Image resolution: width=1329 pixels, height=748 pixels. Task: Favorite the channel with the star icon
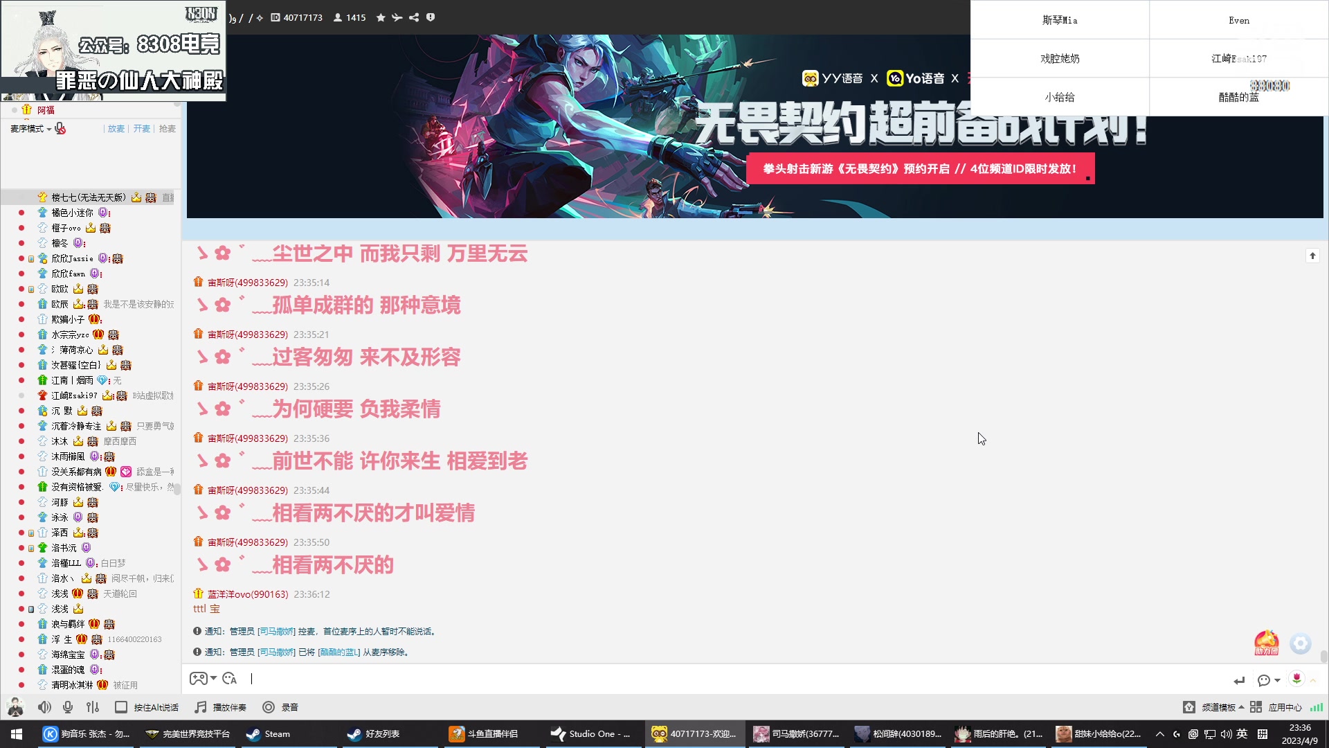tap(380, 17)
